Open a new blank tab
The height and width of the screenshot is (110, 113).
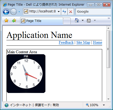tap(67, 21)
